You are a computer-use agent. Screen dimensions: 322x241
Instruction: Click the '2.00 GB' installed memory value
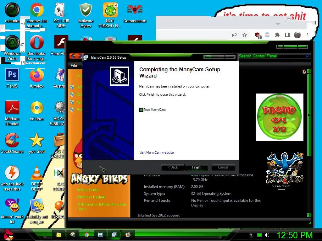pos(197,187)
